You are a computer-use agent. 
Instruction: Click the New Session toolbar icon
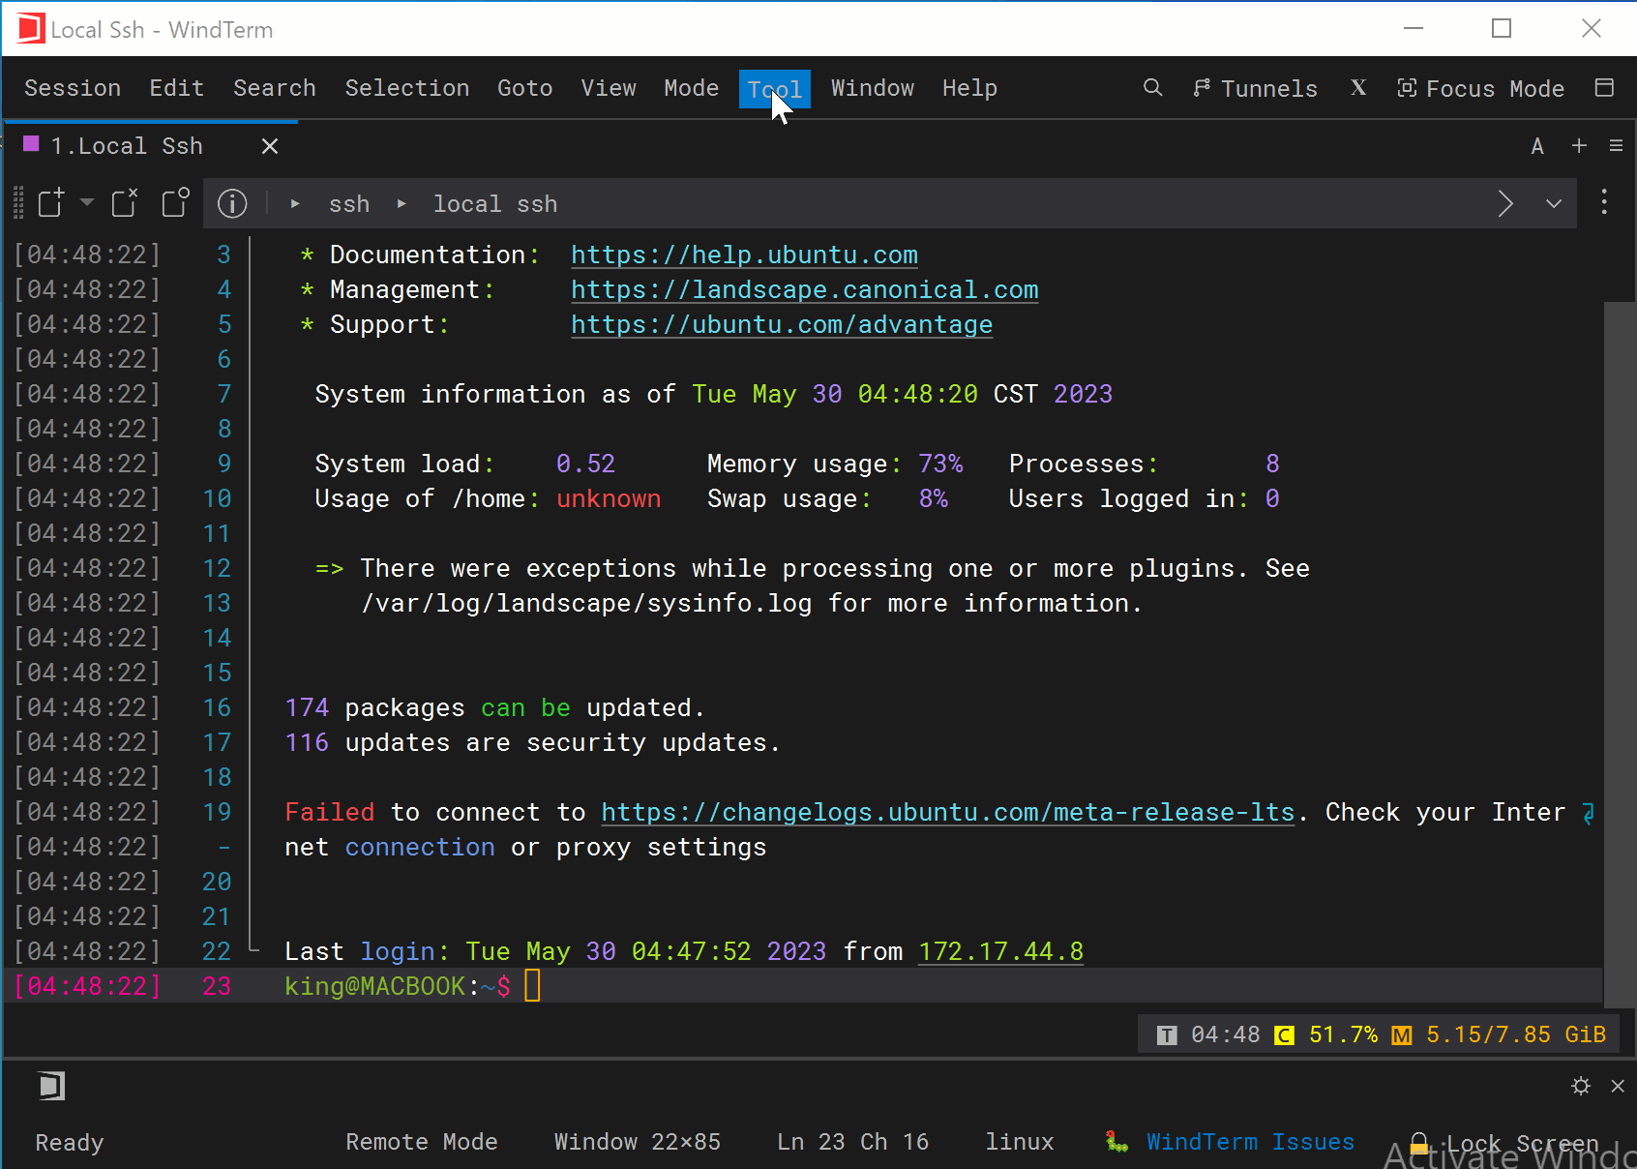click(51, 202)
